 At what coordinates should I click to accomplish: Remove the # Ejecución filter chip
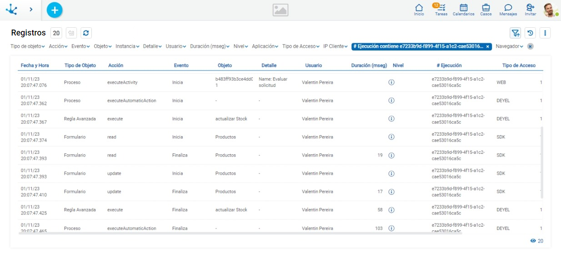tap(487, 46)
